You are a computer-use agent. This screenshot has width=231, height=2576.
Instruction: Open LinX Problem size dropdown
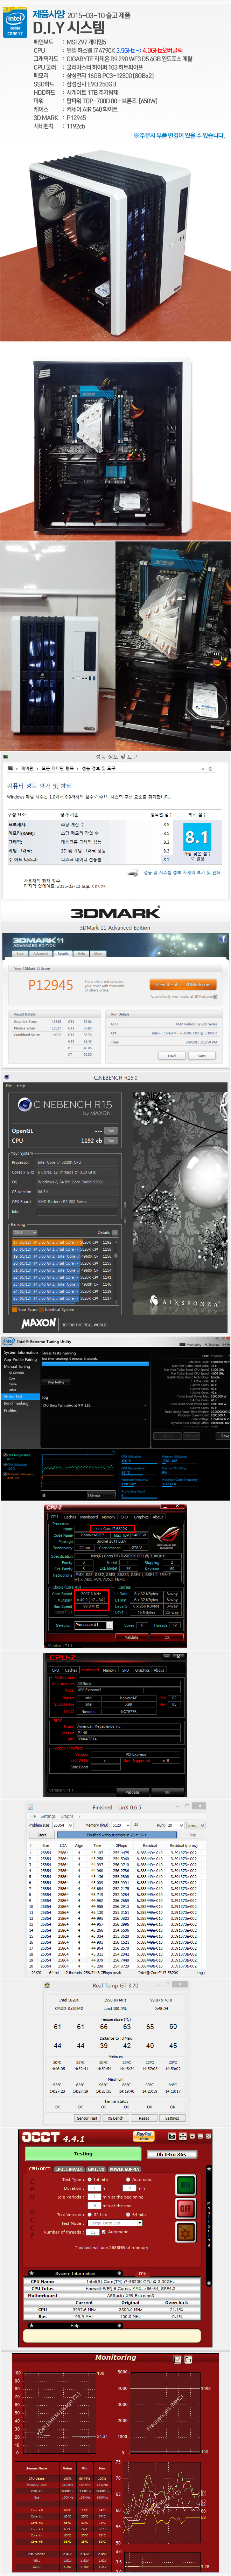click(63, 1825)
